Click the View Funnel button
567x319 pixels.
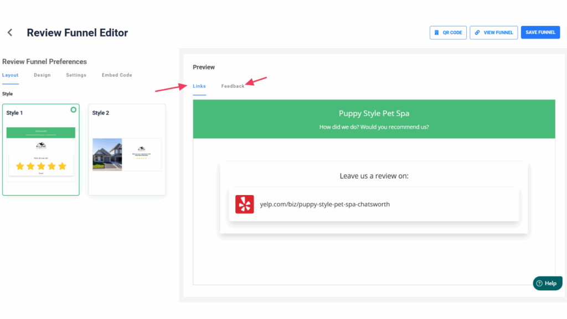pyautogui.click(x=493, y=33)
